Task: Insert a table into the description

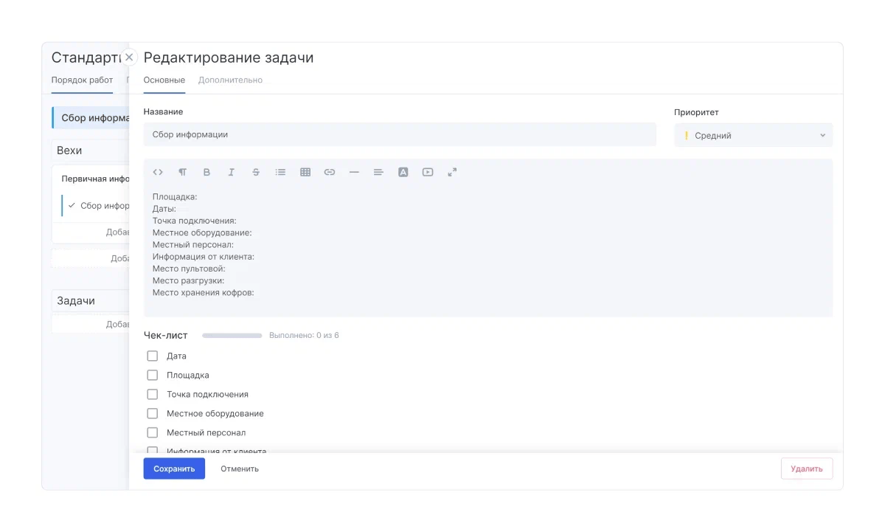Action: pos(305,172)
